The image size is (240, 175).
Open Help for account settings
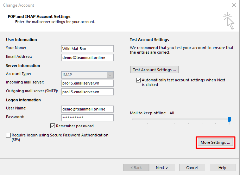tap(222, 168)
